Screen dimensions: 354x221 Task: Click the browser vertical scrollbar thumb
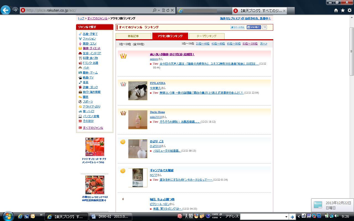pos(352,51)
